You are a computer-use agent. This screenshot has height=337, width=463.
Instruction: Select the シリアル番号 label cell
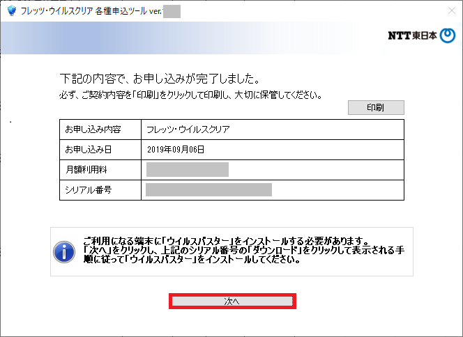coord(88,190)
